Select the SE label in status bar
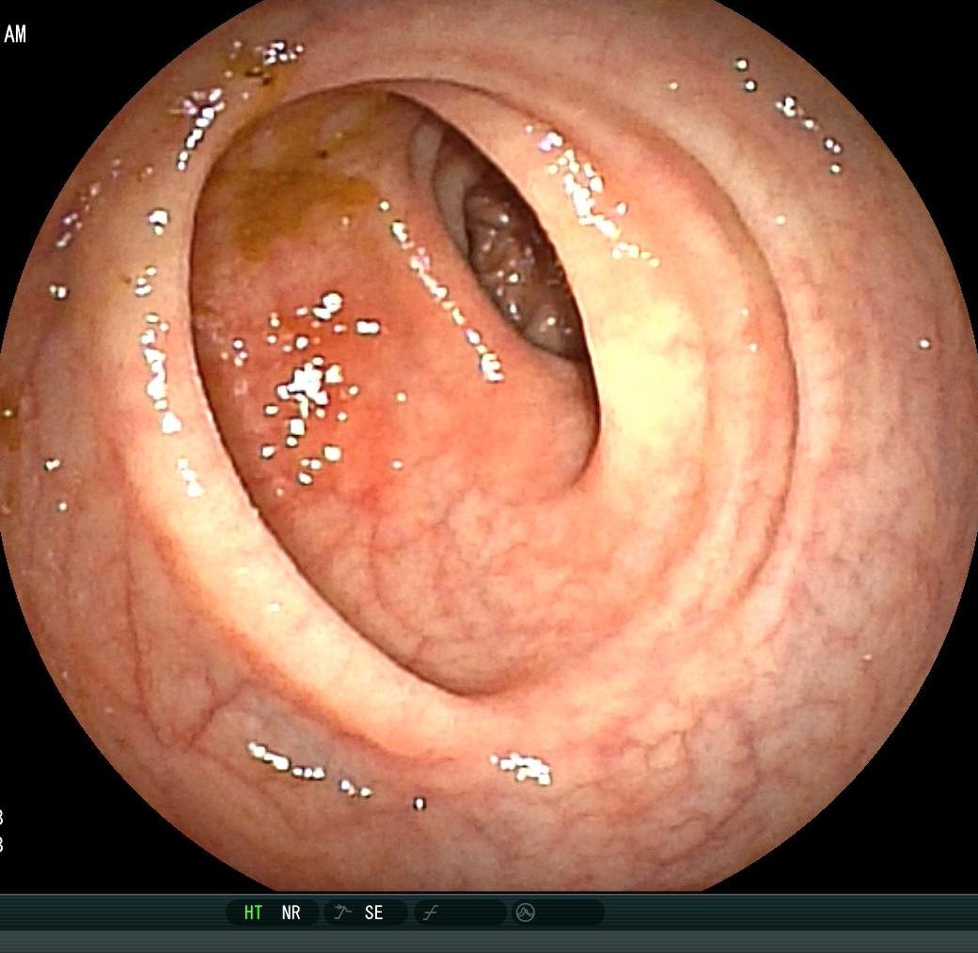This screenshot has height=953, width=978. (x=373, y=913)
